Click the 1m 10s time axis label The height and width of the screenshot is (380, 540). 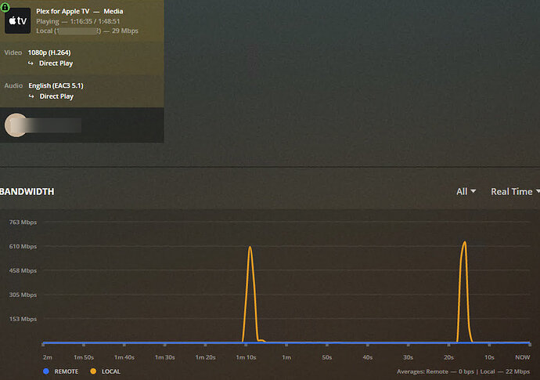(246, 357)
